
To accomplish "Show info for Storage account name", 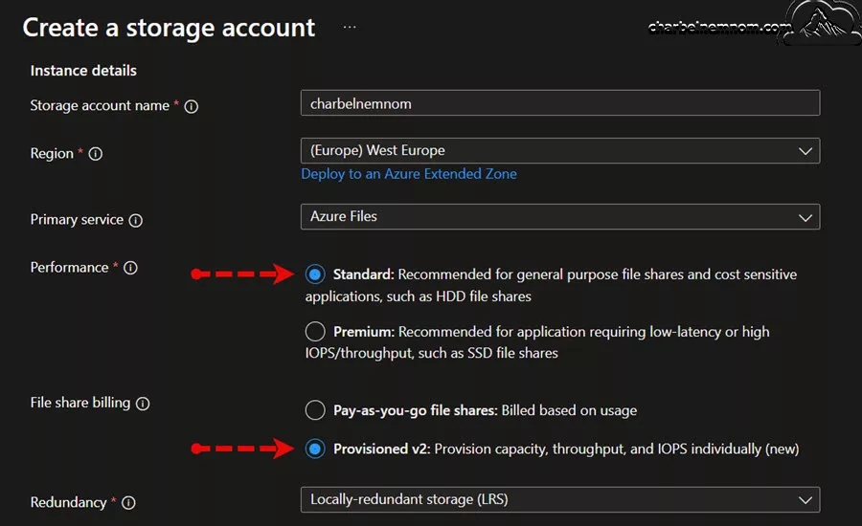I will [x=192, y=106].
